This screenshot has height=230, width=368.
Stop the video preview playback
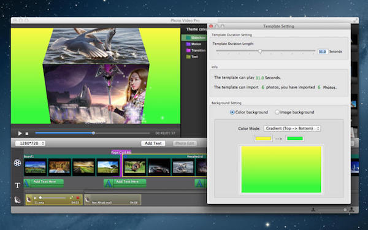[27, 134]
